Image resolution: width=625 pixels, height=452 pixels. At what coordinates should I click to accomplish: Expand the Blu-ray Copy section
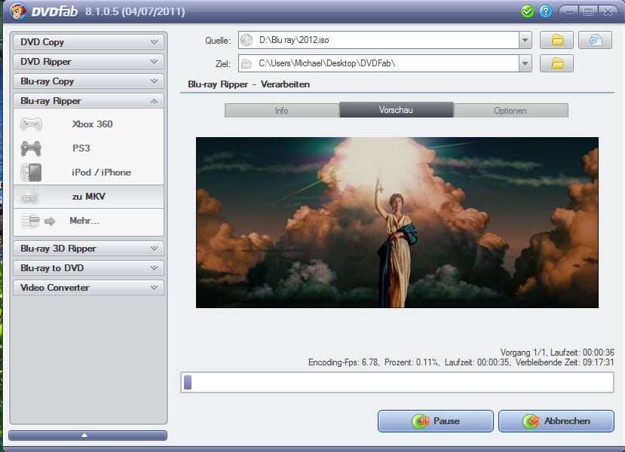[x=88, y=81]
